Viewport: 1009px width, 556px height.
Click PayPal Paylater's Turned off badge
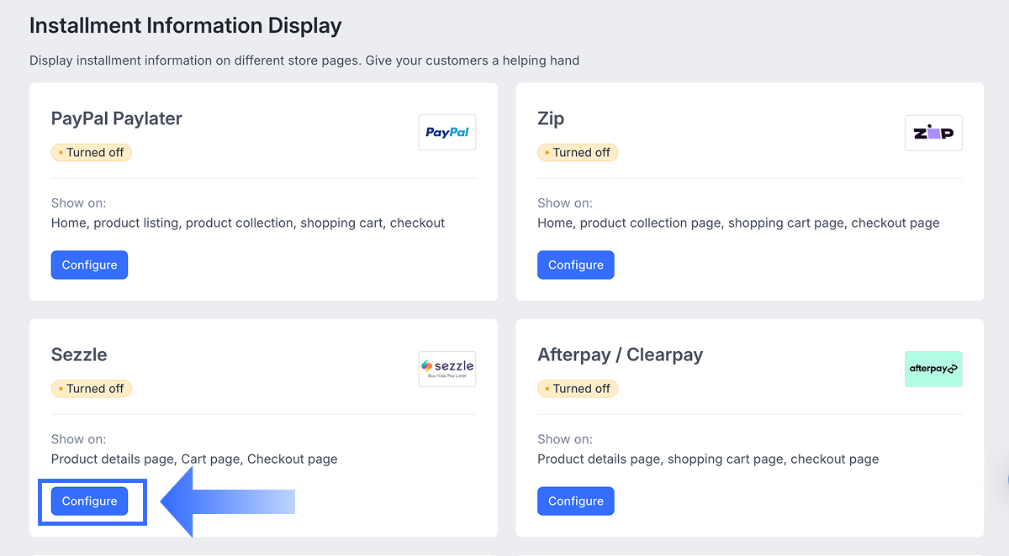point(92,152)
